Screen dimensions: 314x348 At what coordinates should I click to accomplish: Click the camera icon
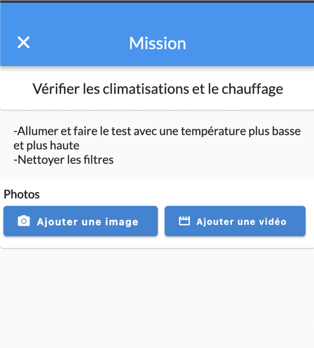24,221
